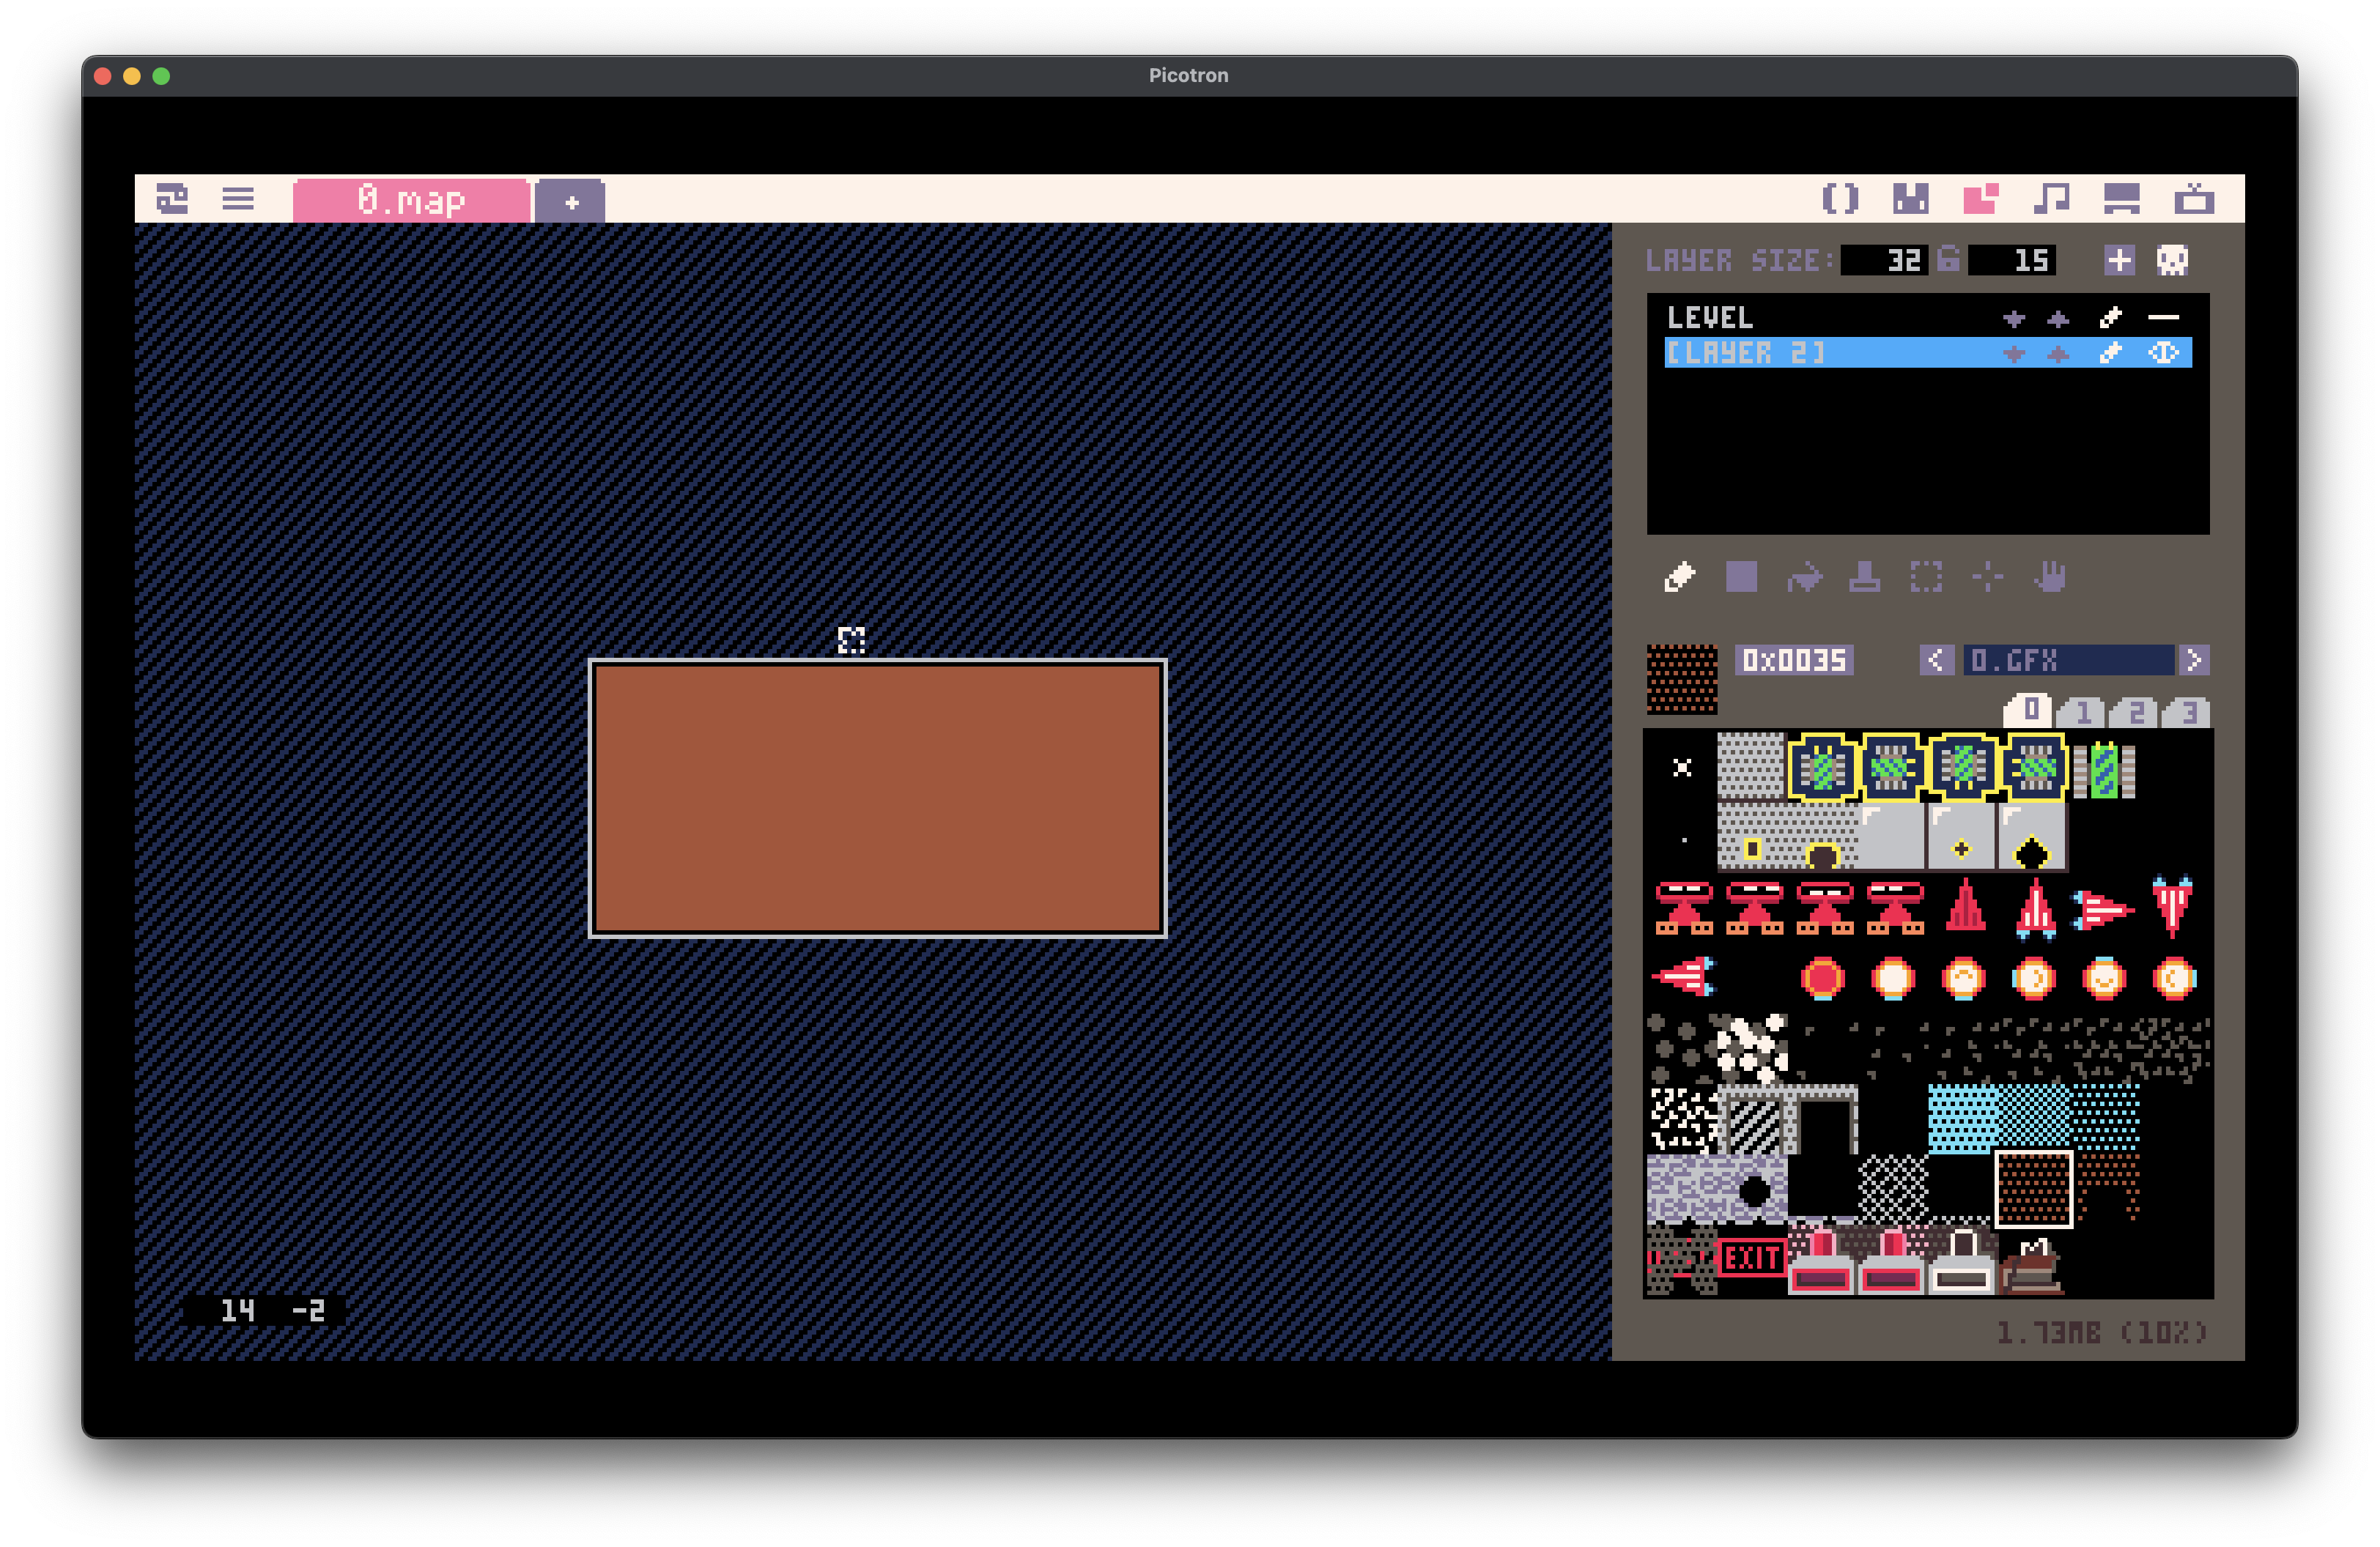2380x1547 pixels.
Task: Pick the small white X sprite
Action: pyautogui.click(x=1682, y=768)
